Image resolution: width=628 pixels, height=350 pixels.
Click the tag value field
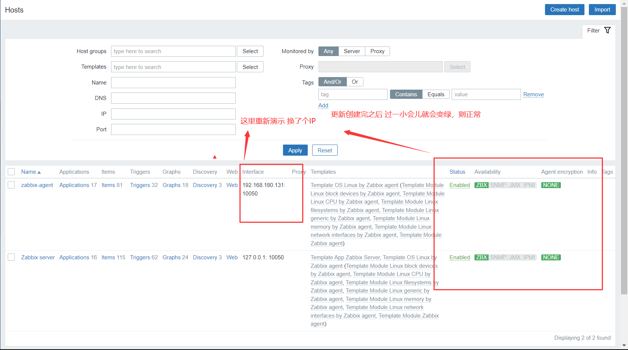click(x=486, y=94)
